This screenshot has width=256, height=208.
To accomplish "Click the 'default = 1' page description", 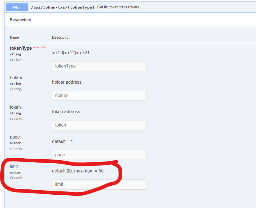I will 62,141.
